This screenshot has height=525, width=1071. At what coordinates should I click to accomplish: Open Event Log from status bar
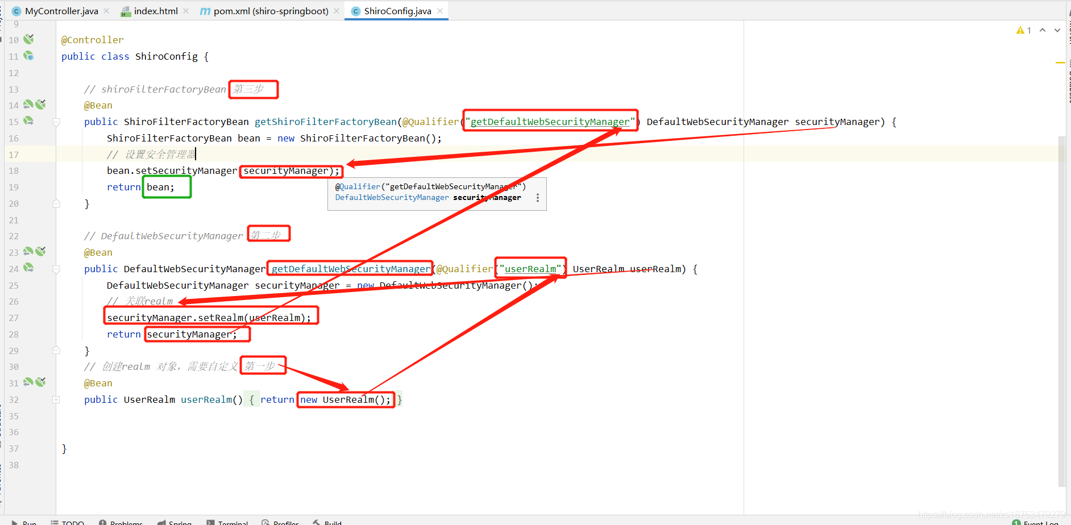click(1036, 523)
